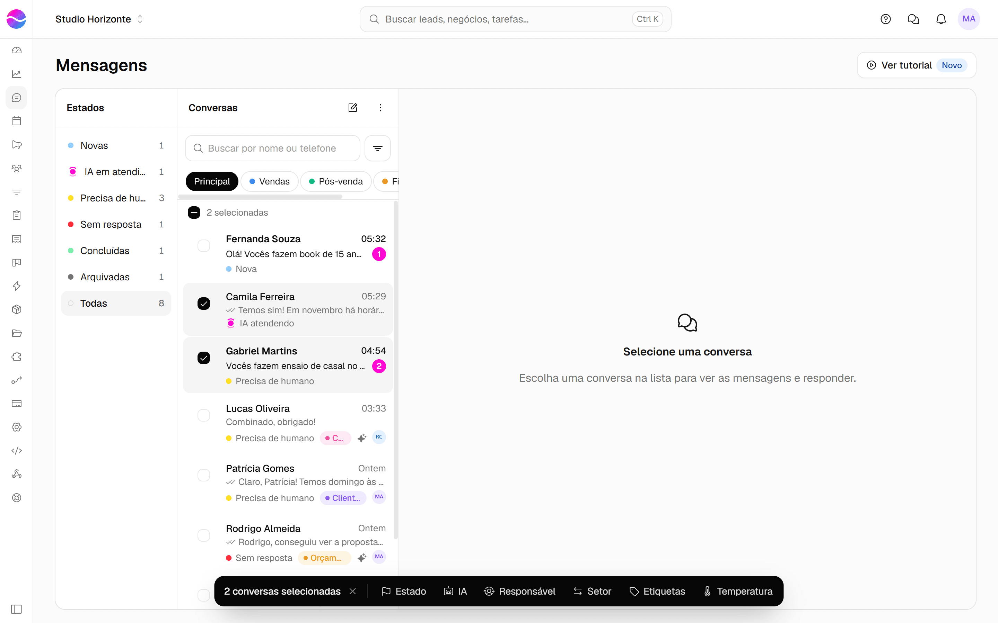Open the folder icon in sidebar

[x=17, y=333]
